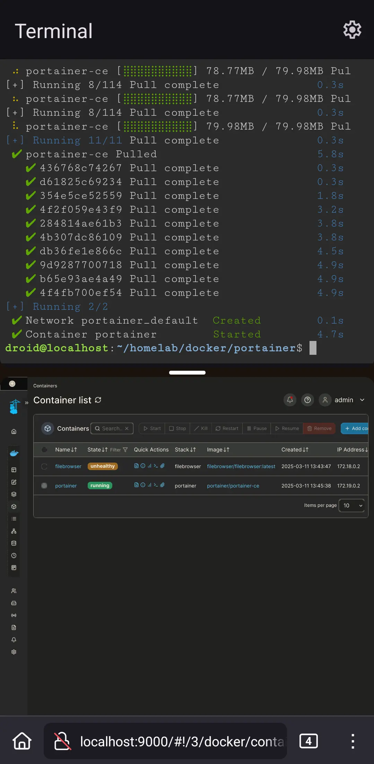Open the portainer/portainer-ce image link
This screenshot has width=374, height=764.
point(233,486)
